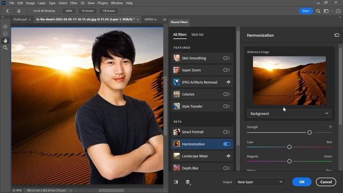Check the Scroll All Windows checkbox

(31, 11)
